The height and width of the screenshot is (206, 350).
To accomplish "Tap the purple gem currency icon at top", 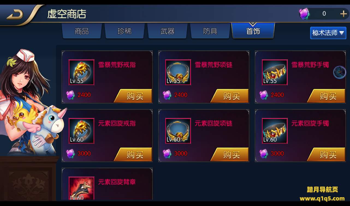I will pos(304,14).
